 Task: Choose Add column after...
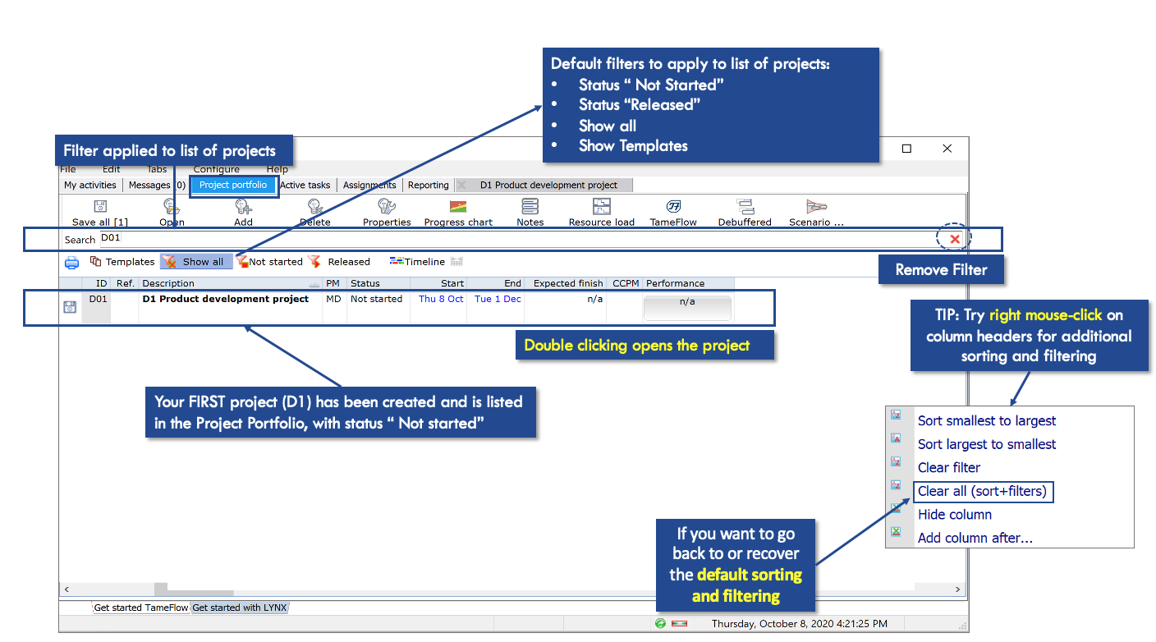975,539
